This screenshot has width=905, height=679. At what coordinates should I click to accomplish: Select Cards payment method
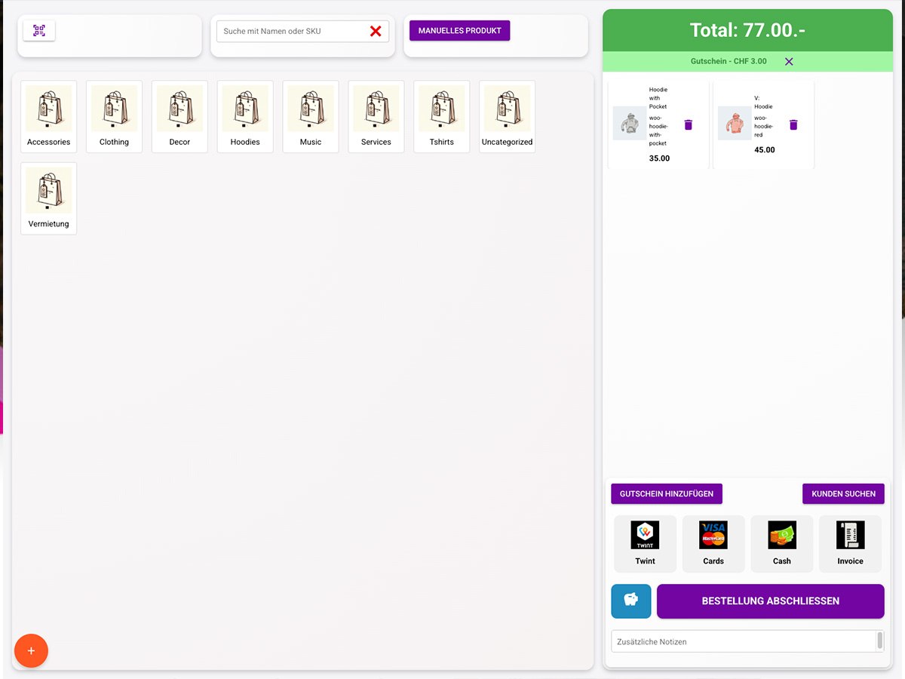tap(713, 543)
